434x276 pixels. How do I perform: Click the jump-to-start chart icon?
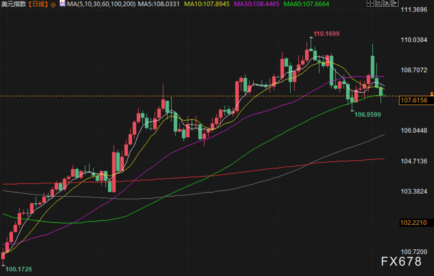coord(378,4)
